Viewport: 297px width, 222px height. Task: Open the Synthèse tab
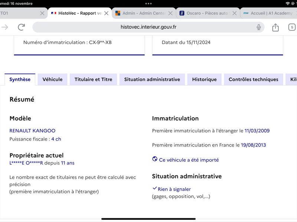(x=20, y=80)
